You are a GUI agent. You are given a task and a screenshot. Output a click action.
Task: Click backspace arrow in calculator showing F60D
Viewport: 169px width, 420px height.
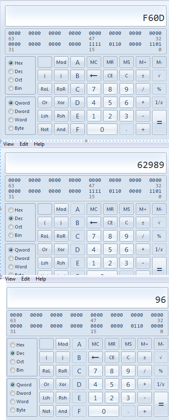94,76
